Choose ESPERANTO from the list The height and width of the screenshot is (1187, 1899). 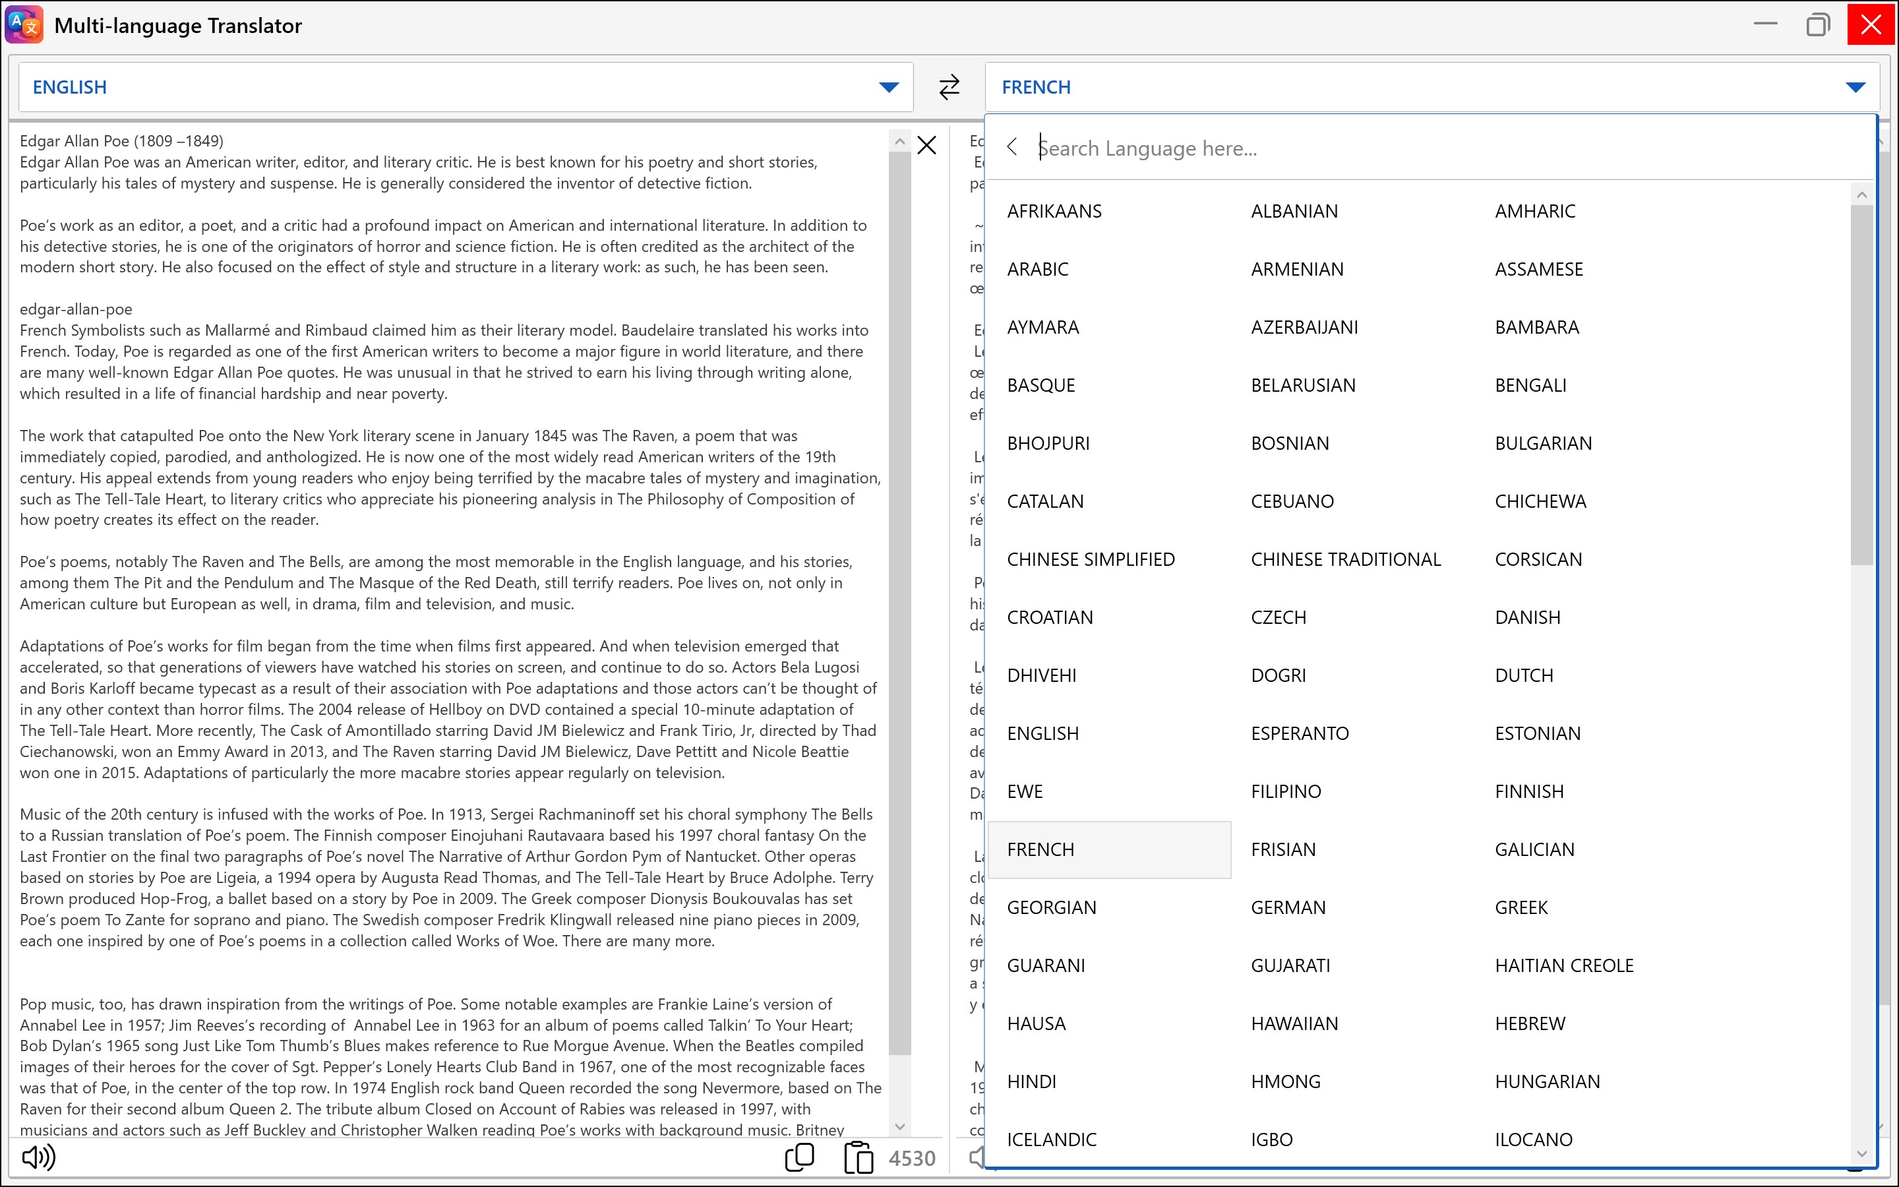(x=1300, y=733)
